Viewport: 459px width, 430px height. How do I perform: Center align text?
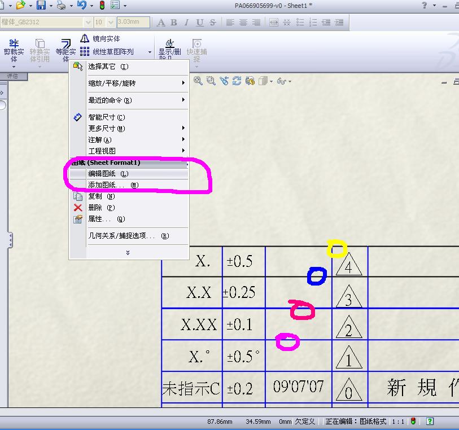[x=243, y=22]
